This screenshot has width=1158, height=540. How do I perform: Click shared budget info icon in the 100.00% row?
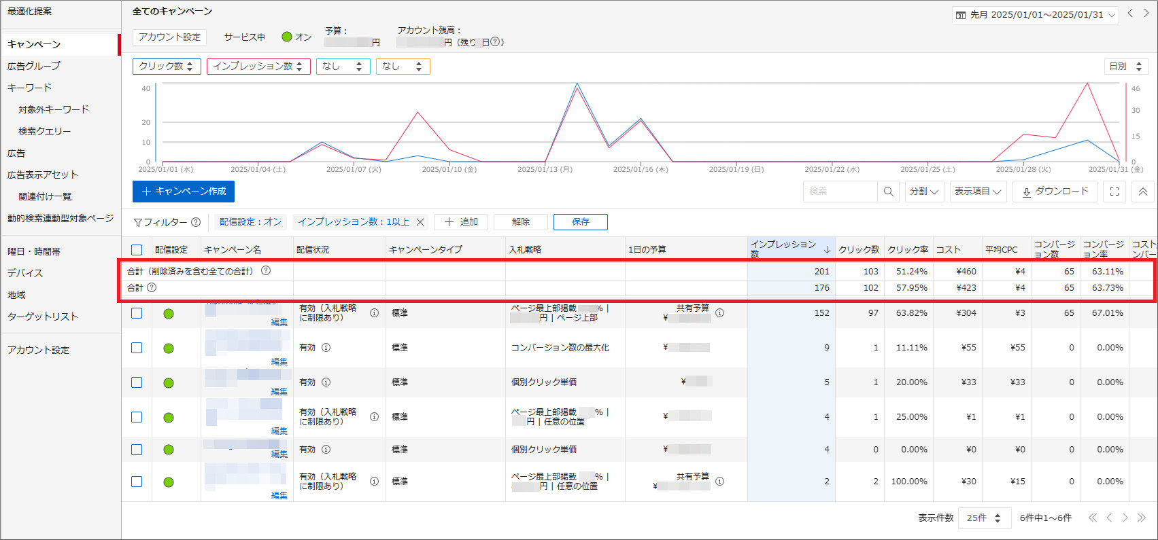719,482
